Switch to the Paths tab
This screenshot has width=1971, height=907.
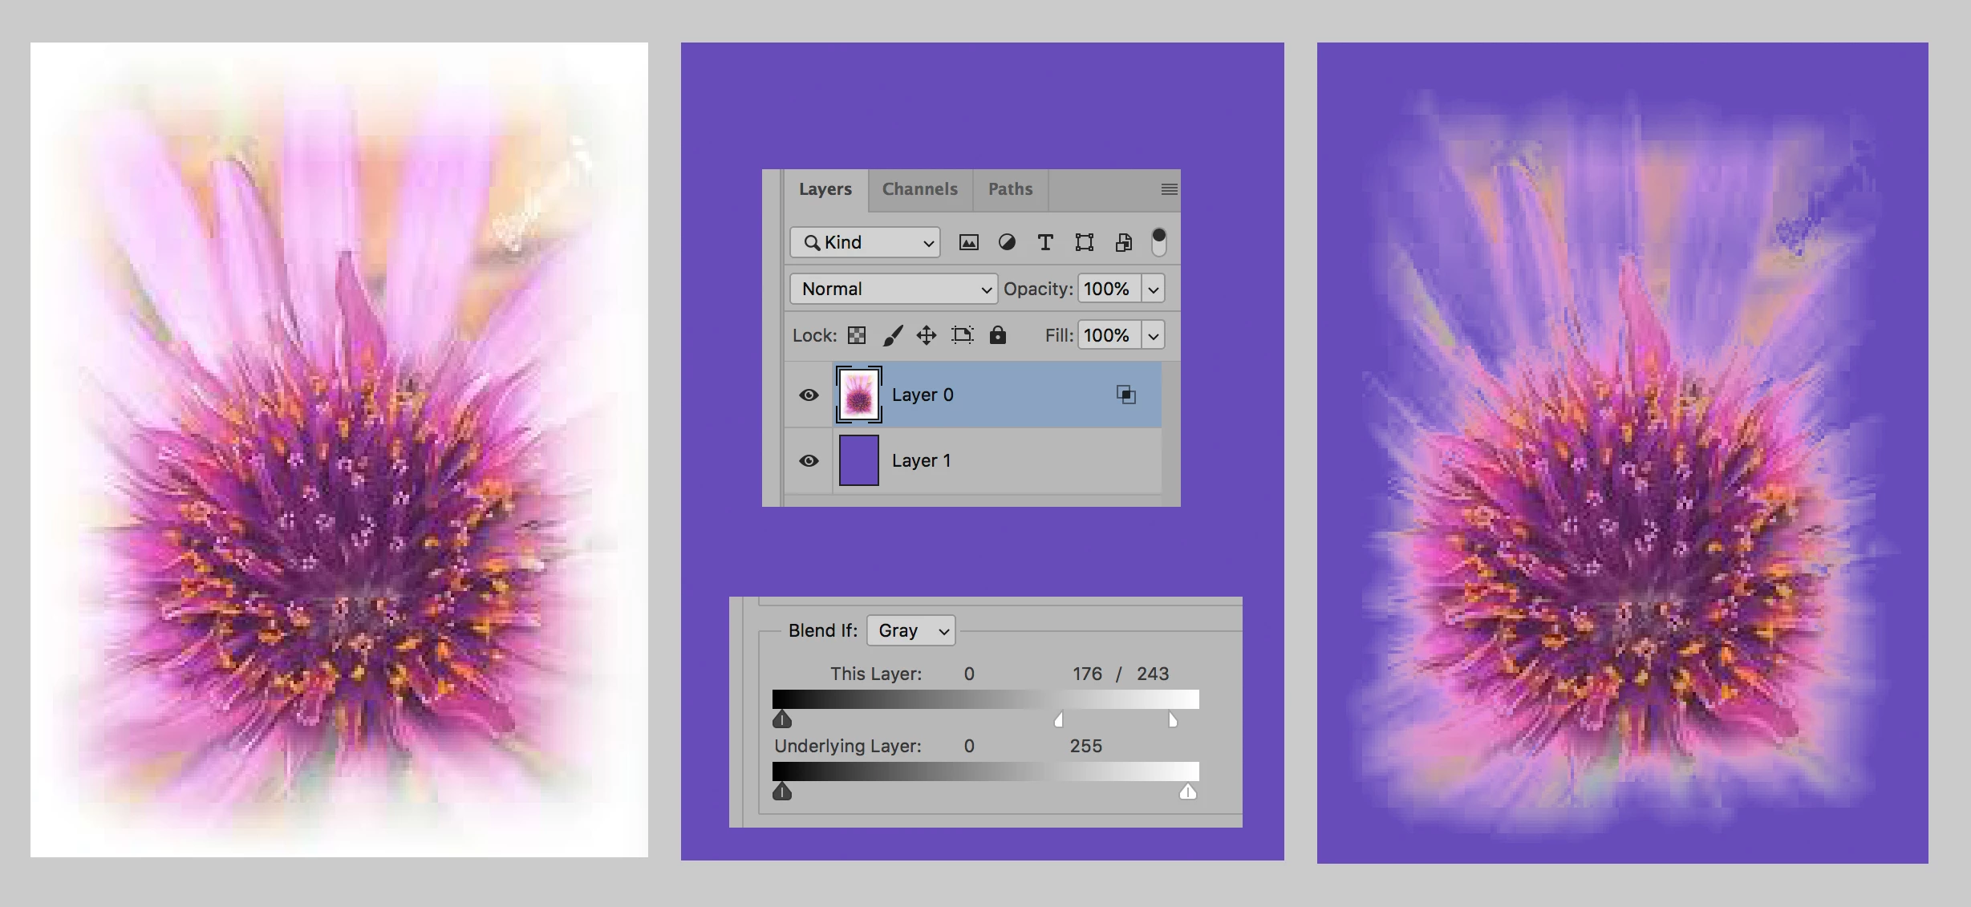[1010, 189]
